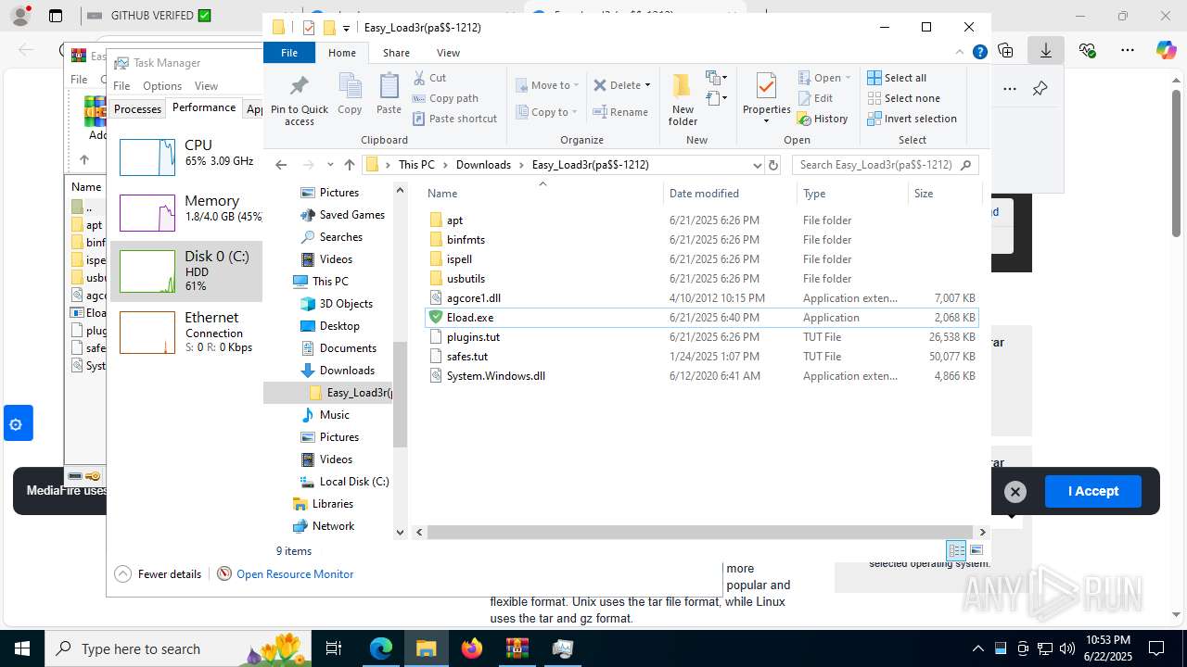The height and width of the screenshot is (667, 1187).
Task: Open the Delete dropdown arrow
Action: pos(647,85)
